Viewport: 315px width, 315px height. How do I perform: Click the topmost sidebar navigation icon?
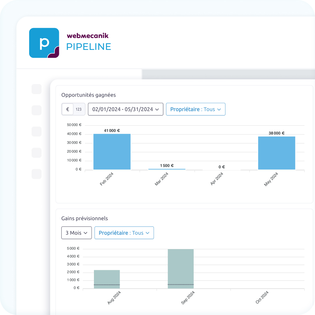[36, 89]
